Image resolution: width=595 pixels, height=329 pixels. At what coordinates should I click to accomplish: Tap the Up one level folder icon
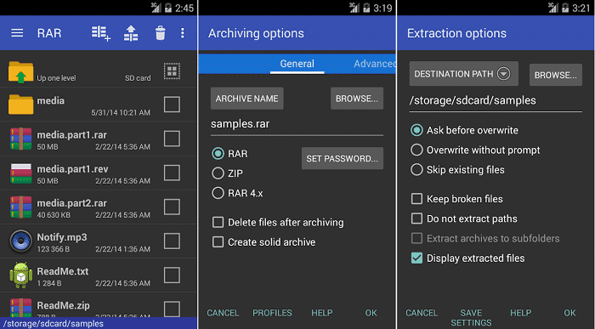click(21, 71)
